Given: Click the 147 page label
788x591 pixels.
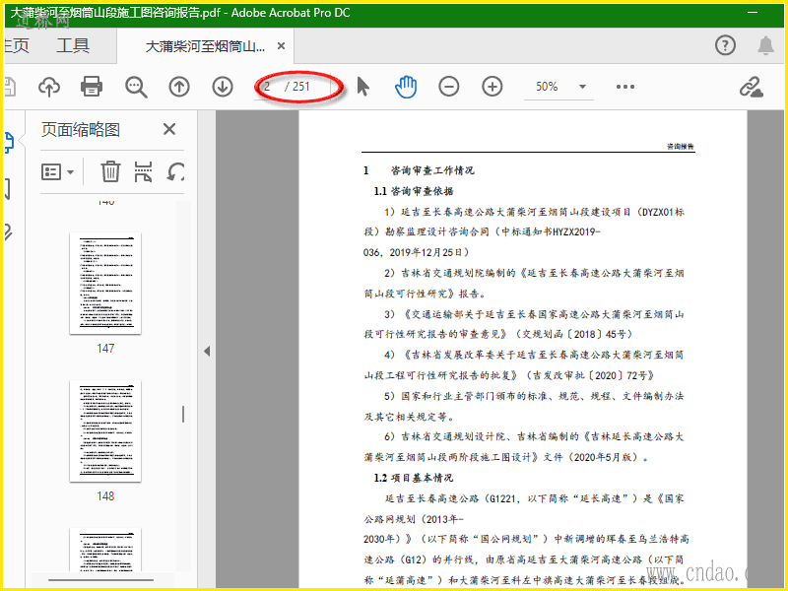Looking at the screenshot, I should pyautogui.click(x=105, y=349).
